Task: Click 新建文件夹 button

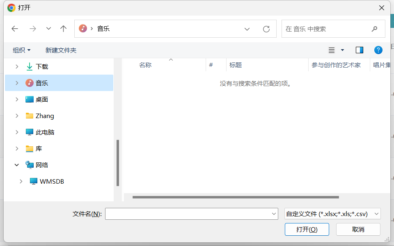Action: 61,50
